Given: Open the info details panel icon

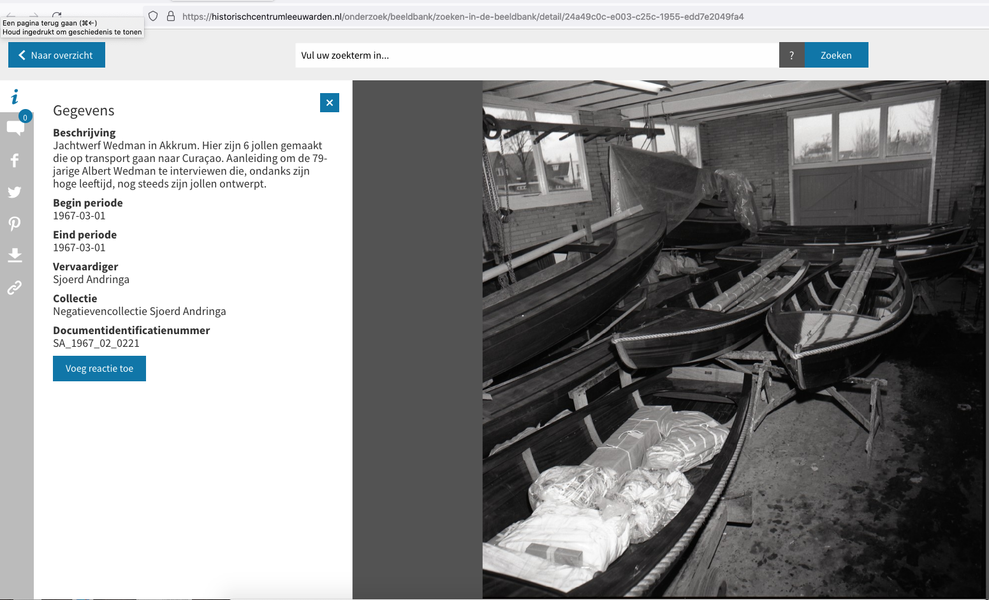Looking at the screenshot, I should tap(15, 97).
